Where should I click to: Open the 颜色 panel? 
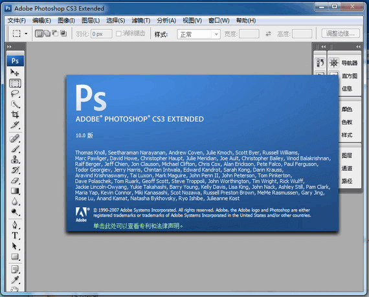tap(346, 109)
